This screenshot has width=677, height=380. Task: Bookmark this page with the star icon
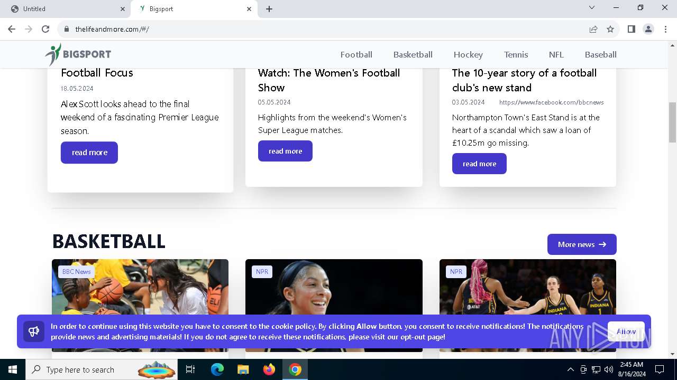pos(610,29)
